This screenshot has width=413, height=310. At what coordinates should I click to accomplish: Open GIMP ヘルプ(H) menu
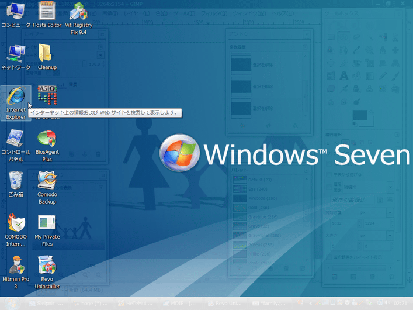[x=283, y=13]
